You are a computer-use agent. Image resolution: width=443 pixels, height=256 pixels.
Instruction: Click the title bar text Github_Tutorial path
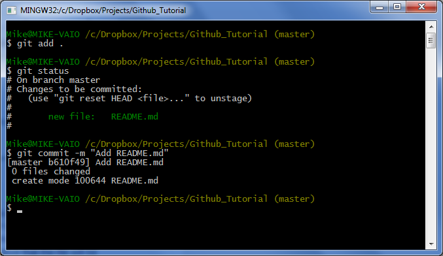pos(103,10)
